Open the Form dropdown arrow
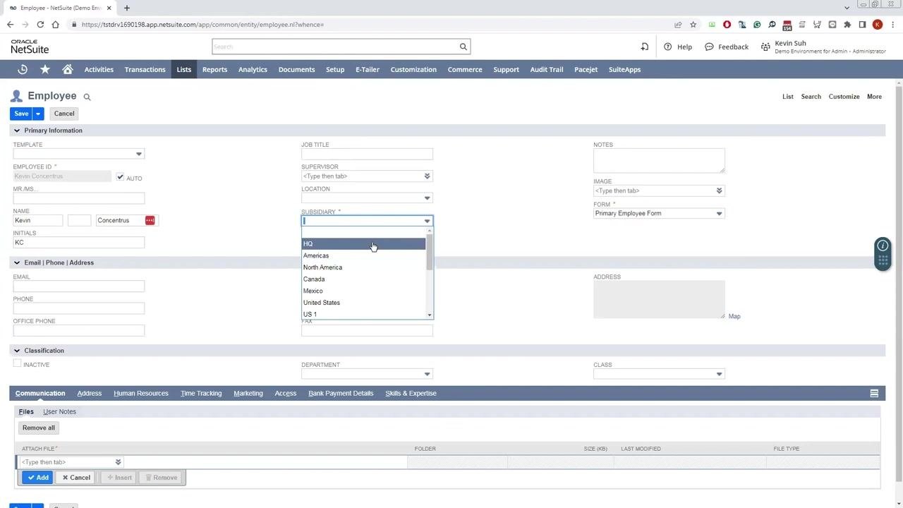Image resolution: width=903 pixels, height=508 pixels. tap(720, 214)
